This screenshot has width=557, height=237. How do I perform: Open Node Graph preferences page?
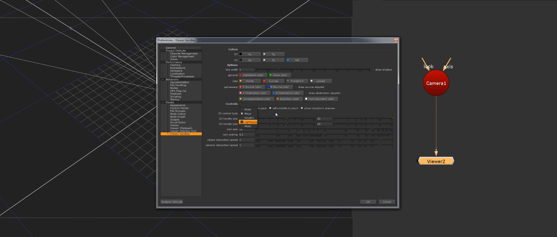[x=178, y=117]
